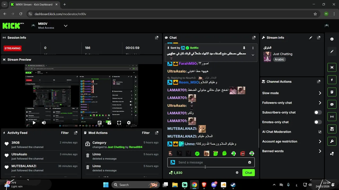Select the M90V Stream browser tab
Viewport: 339px width, 190px height.
tap(34, 4)
